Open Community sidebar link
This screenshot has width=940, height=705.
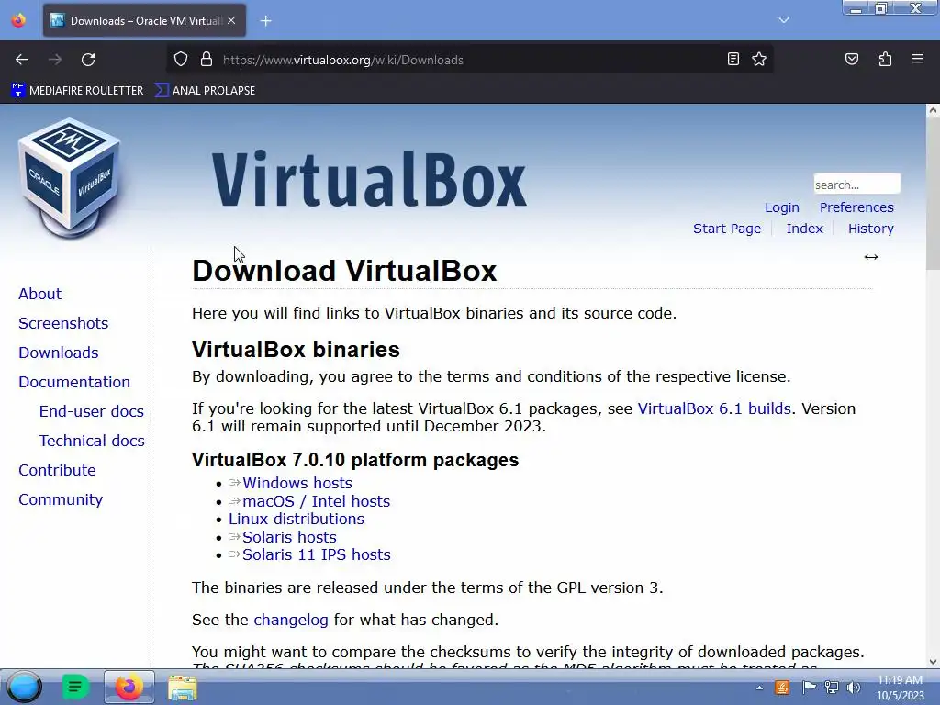click(61, 499)
